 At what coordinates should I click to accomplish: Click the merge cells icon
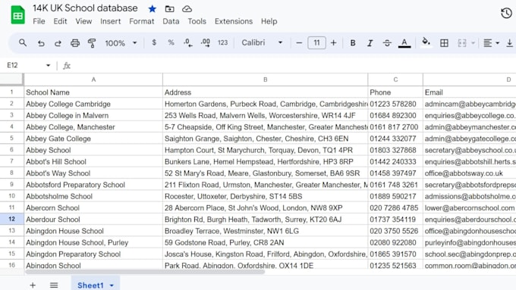tap(462, 43)
